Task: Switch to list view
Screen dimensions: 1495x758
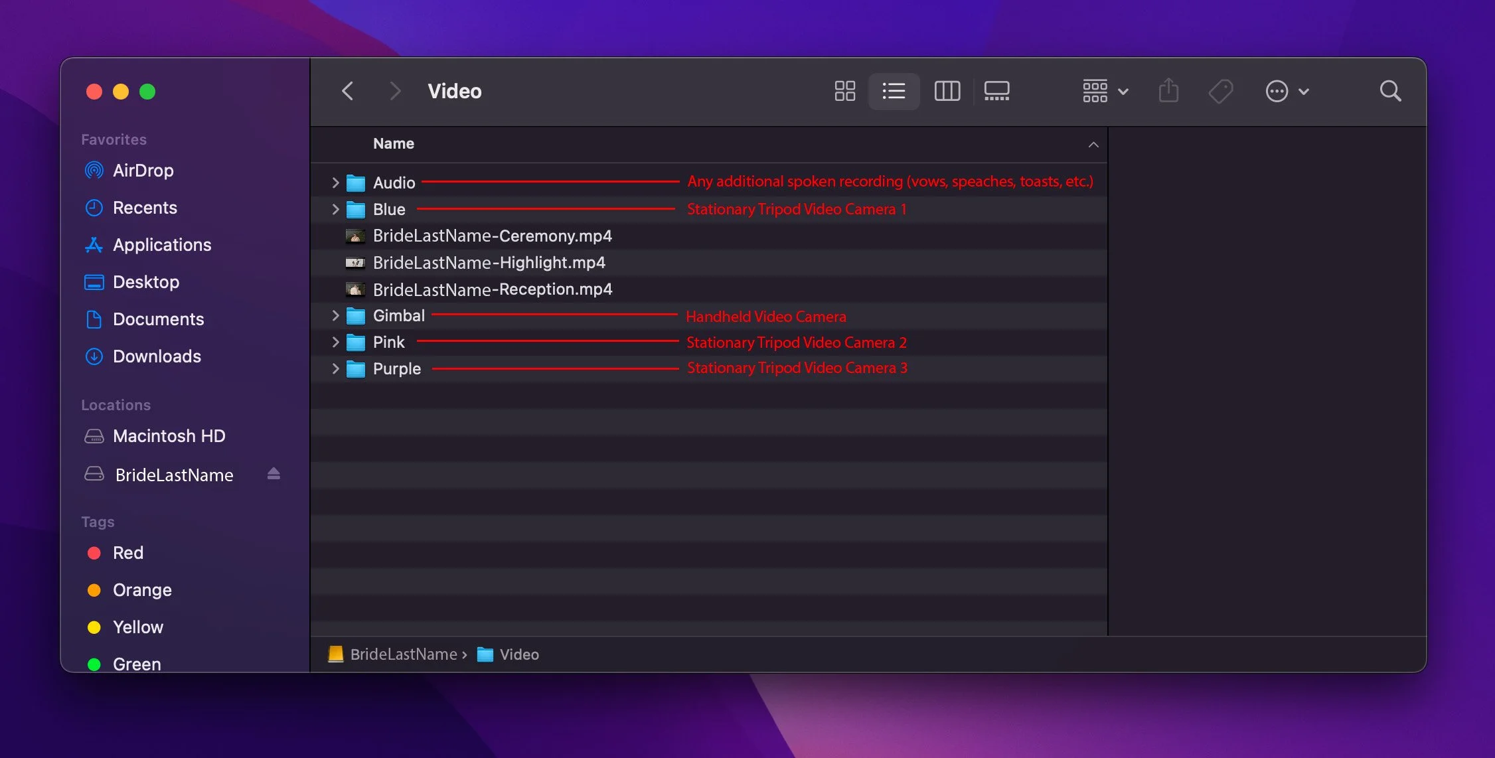Action: pos(894,91)
